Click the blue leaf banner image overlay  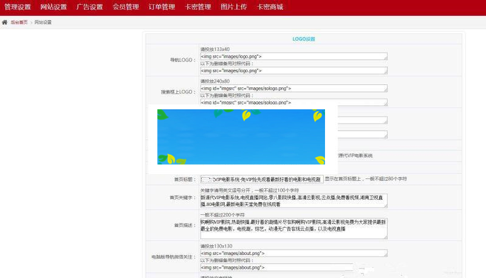click(x=241, y=137)
